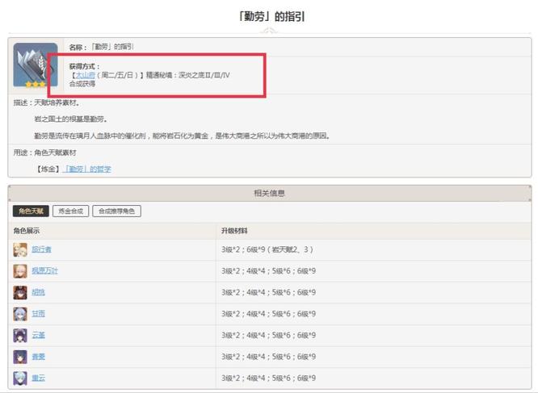Open the 甘雨 character link
Image resolution: width=538 pixels, height=393 pixels.
coord(39,314)
